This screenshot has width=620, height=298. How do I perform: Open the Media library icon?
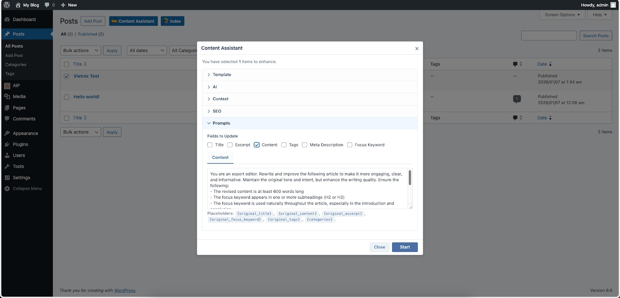[7, 97]
